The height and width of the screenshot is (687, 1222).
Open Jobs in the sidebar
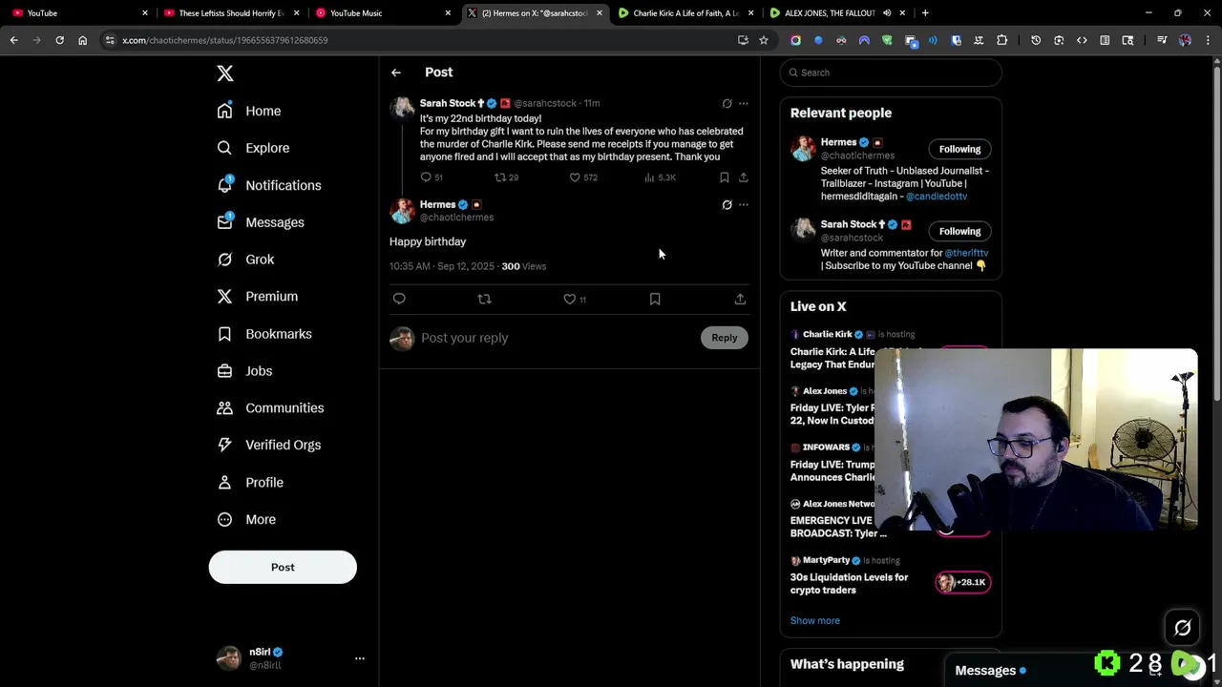[x=244, y=371]
